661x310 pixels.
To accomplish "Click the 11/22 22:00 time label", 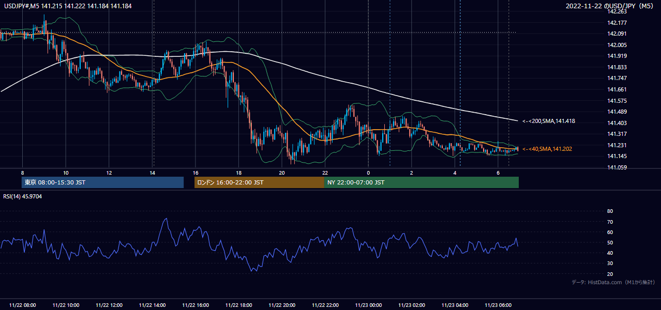I will point(325,305).
